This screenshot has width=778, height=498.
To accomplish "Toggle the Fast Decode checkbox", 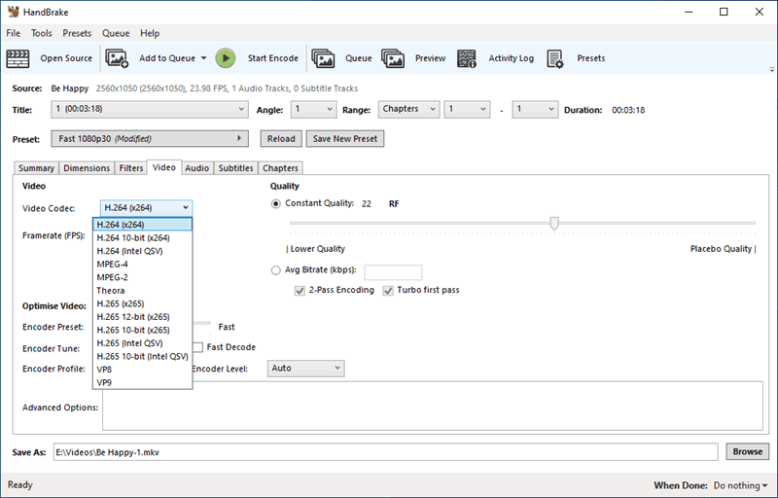I will point(197,347).
